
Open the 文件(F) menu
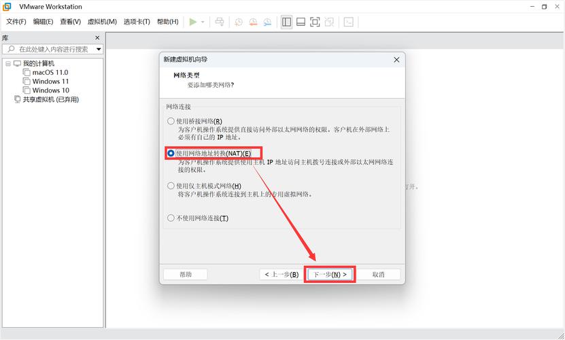coord(16,22)
